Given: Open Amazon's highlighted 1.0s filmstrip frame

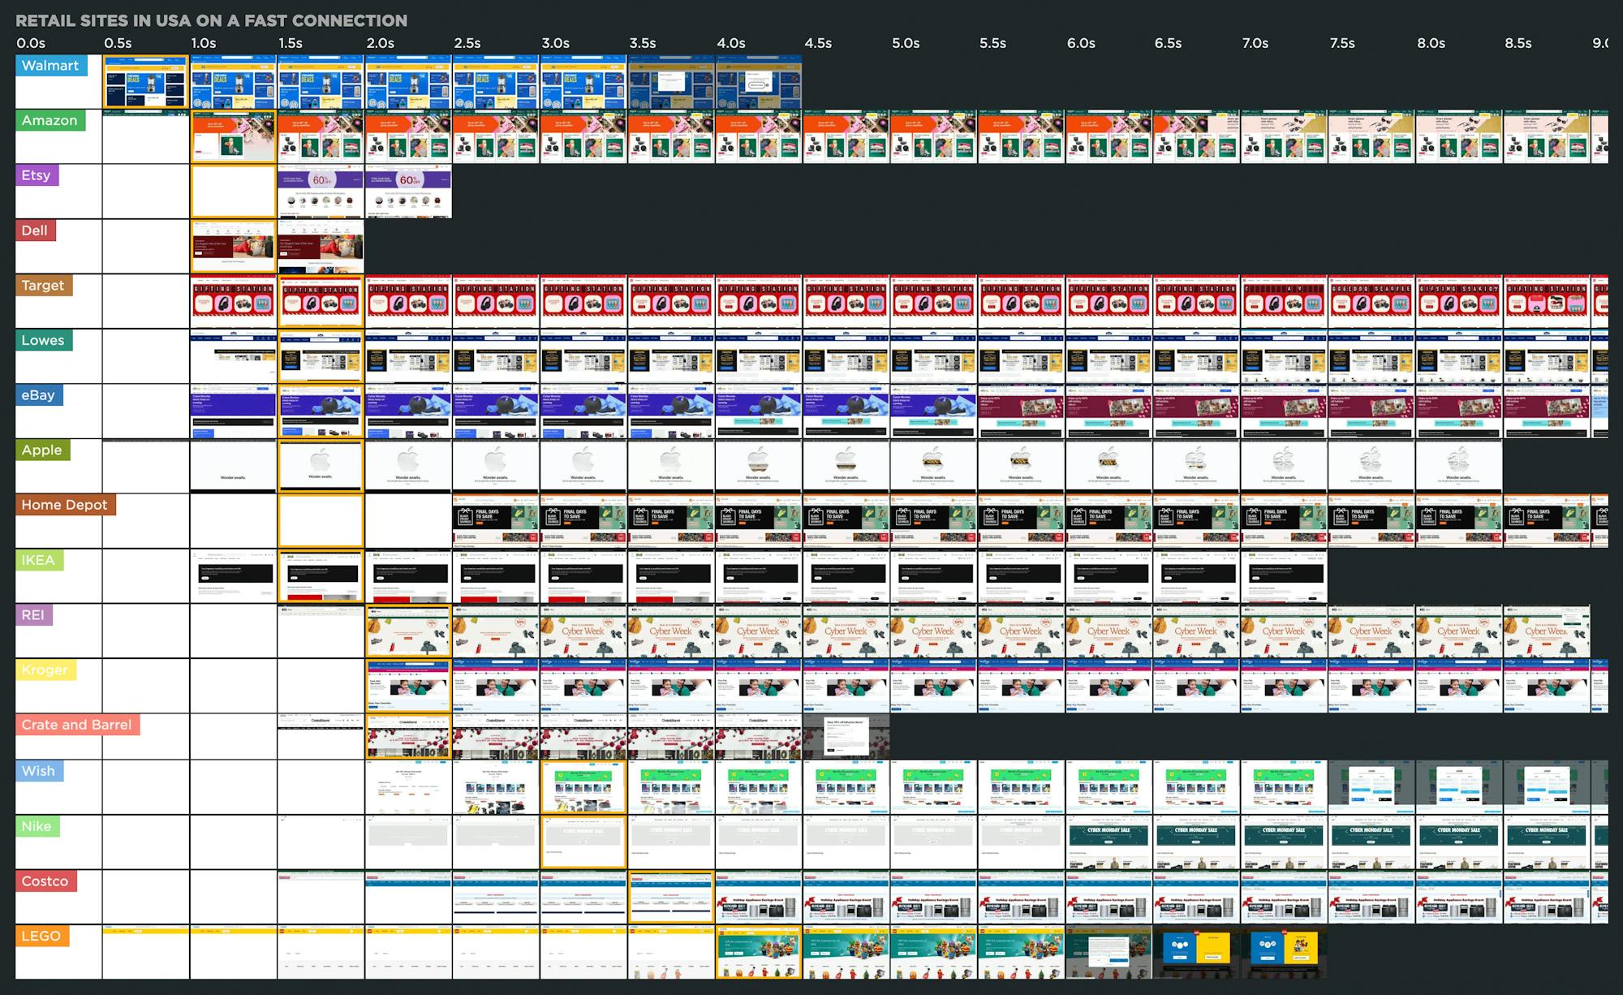Looking at the screenshot, I should point(234,136).
